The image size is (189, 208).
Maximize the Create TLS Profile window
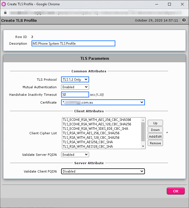click(169, 4)
